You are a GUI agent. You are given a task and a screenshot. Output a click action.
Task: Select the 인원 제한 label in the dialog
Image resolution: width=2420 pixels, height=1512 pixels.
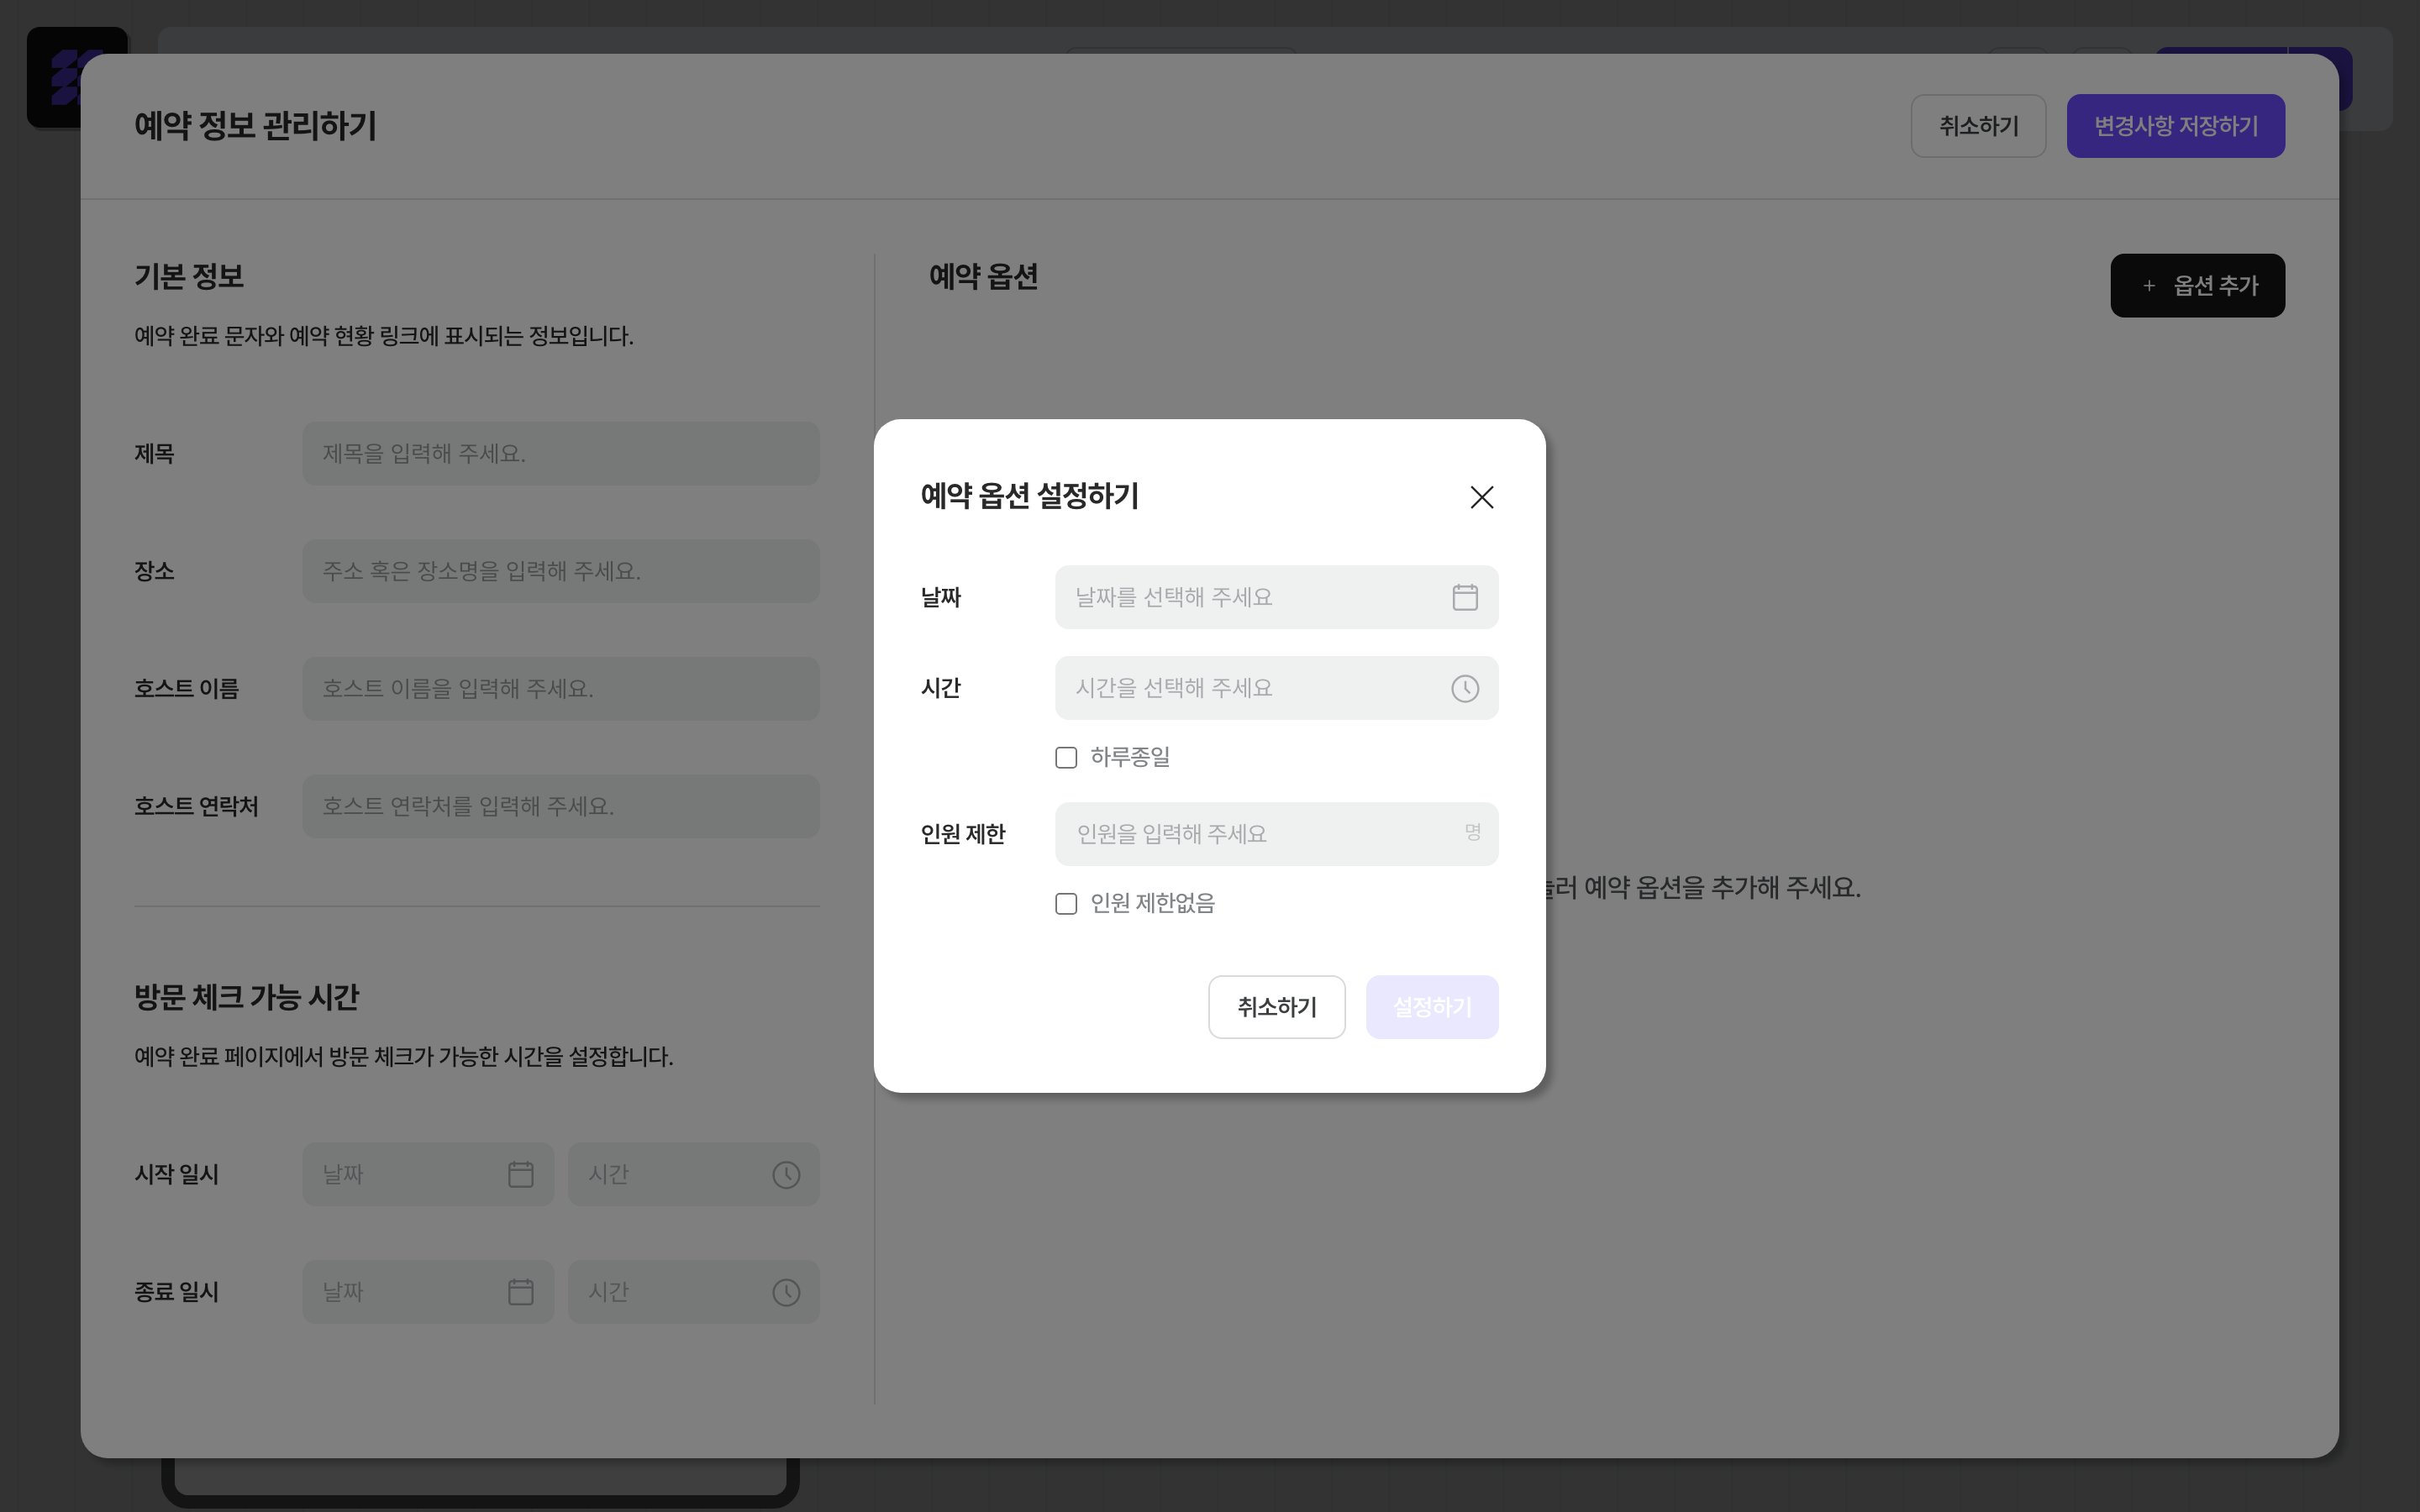pos(963,834)
